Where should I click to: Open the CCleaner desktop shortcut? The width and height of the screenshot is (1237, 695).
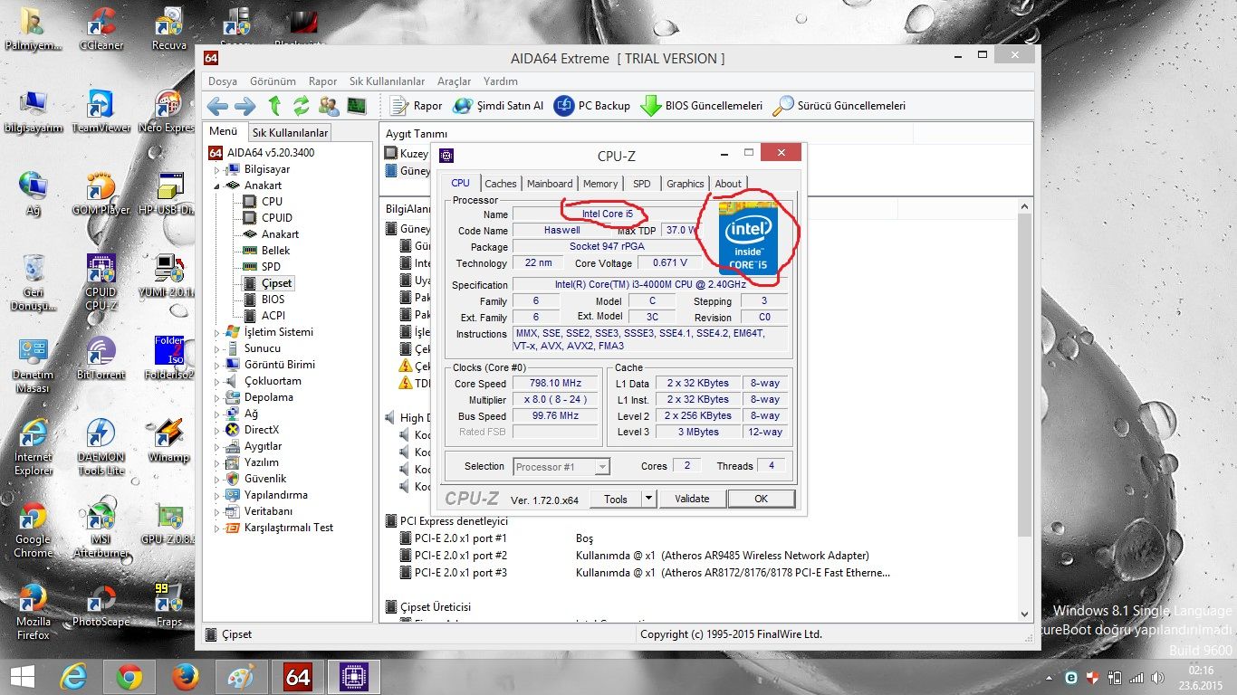(101, 29)
